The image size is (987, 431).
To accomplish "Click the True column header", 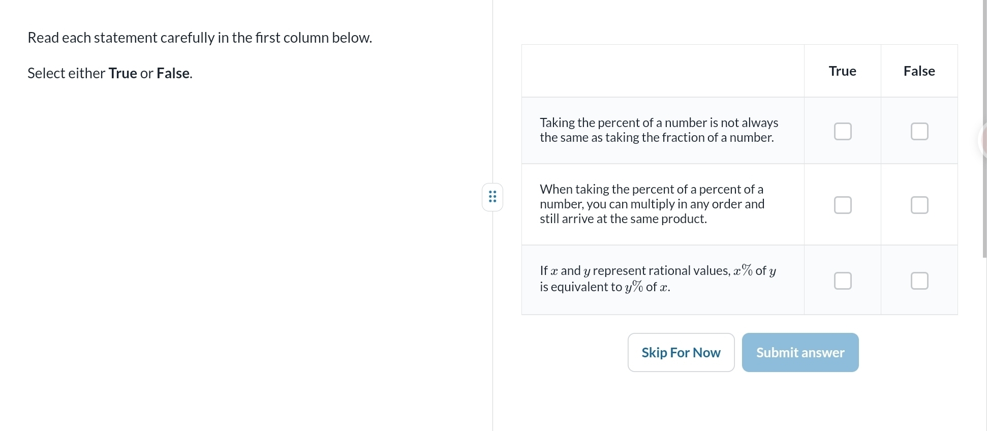I will [842, 71].
